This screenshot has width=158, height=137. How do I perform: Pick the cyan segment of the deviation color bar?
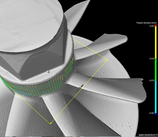point(156,97)
